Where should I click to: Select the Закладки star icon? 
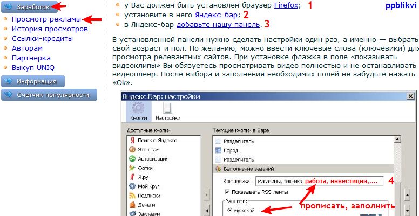coord(132,214)
